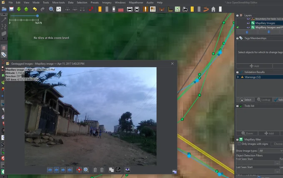Expand the Warnings (12) tree node

click(x=238, y=77)
